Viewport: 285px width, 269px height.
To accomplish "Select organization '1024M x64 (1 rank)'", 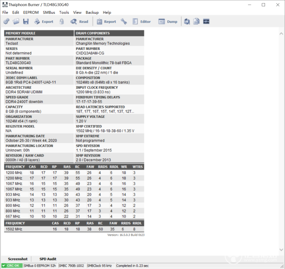I will (21, 121).
